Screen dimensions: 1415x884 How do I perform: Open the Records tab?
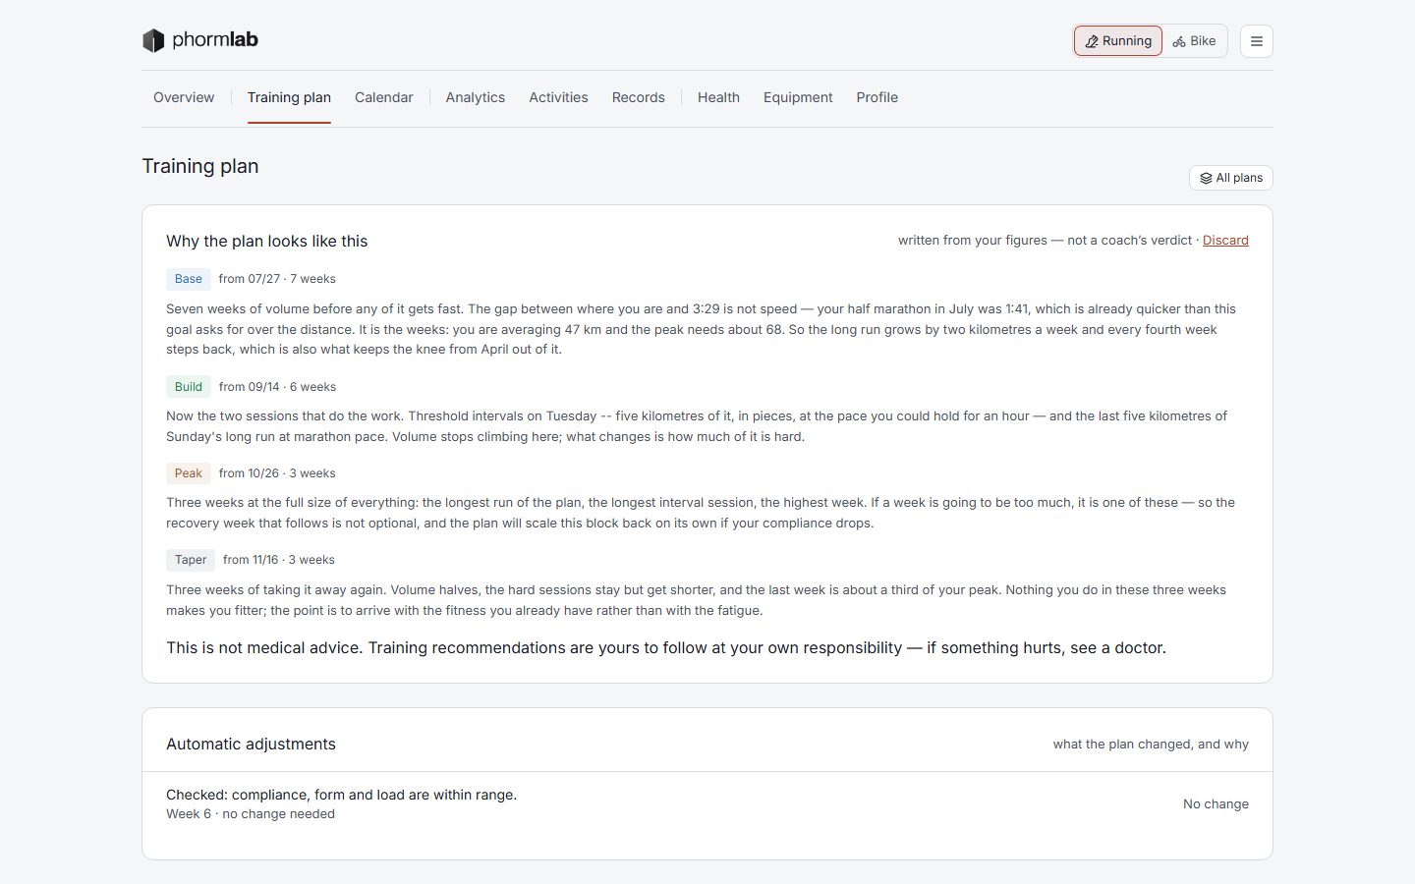point(639,97)
